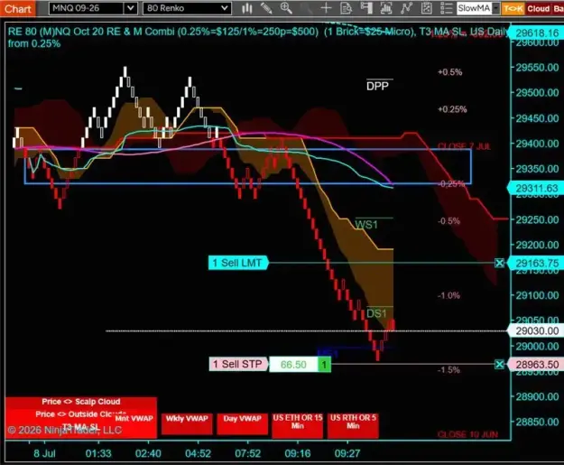Select the 1 Sell STP order label

(238, 364)
